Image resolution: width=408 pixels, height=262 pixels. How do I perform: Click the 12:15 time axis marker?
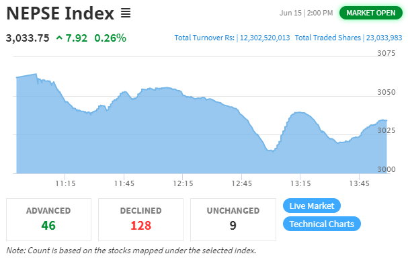click(x=183, y=183)
